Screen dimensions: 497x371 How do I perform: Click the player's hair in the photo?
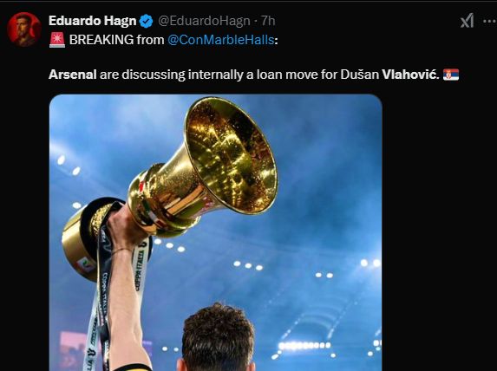click(218, 335)
